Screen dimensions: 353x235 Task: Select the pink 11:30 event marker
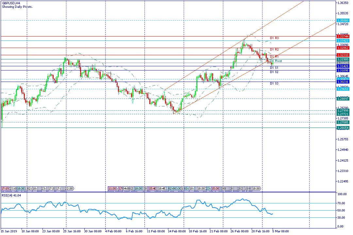click(112, 188)
